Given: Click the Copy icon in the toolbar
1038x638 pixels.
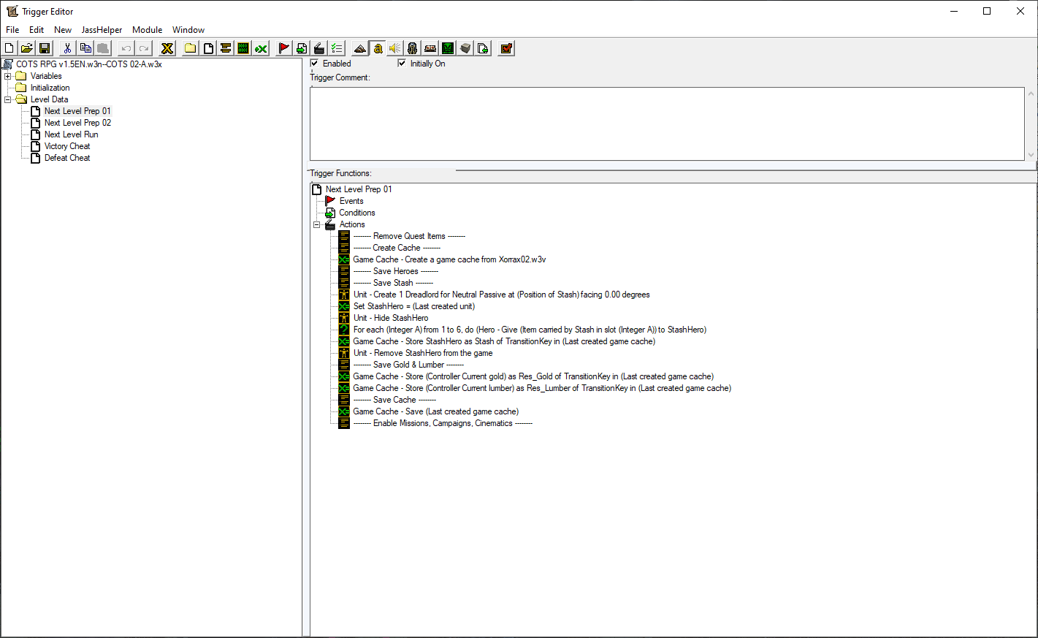Looking at the screenshot, I should pos(85,48).
